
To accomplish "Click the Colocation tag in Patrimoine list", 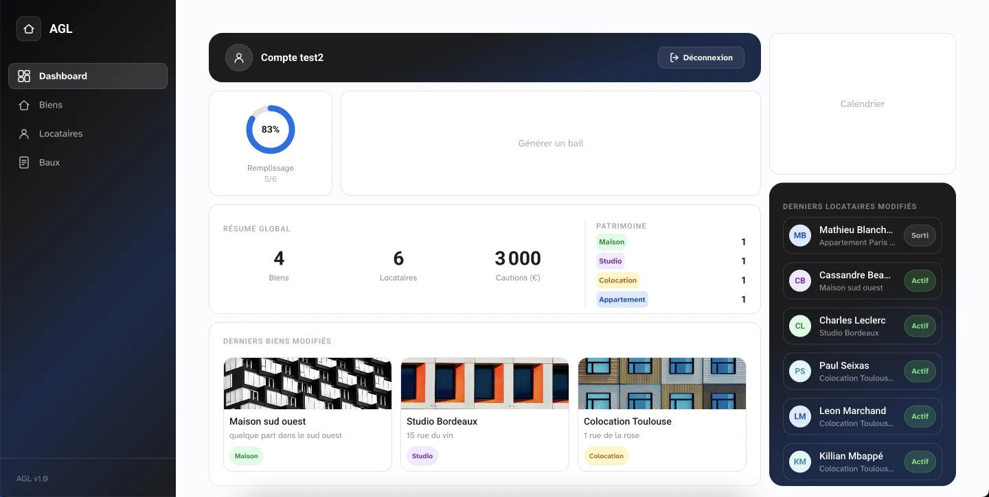I will click(618, 280).
